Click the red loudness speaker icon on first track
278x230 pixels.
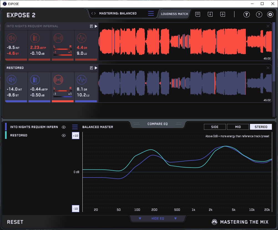click(x=12, y=38)
